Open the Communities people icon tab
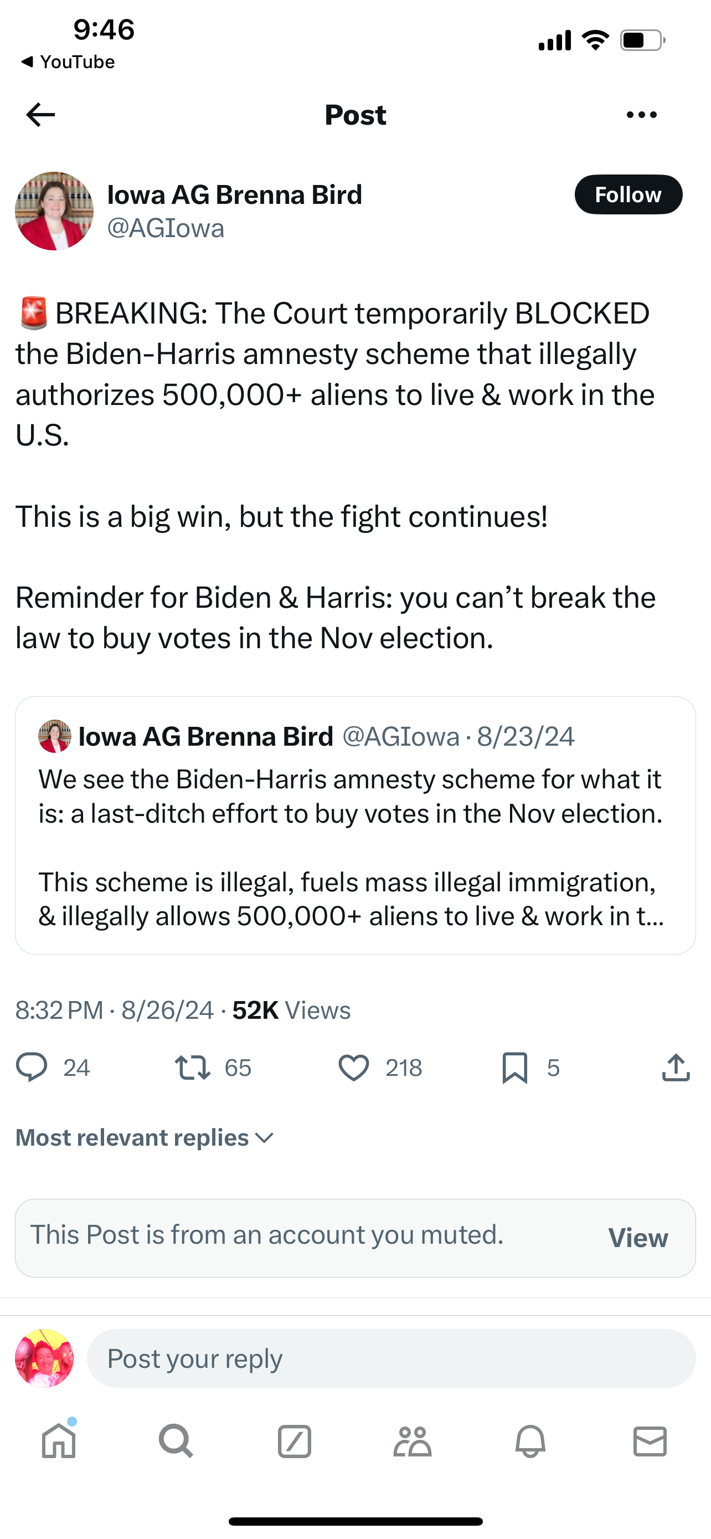Image resolution: width=711 pixels, height=1539 pixels. pyautogui.click(x=413, y=1441)
